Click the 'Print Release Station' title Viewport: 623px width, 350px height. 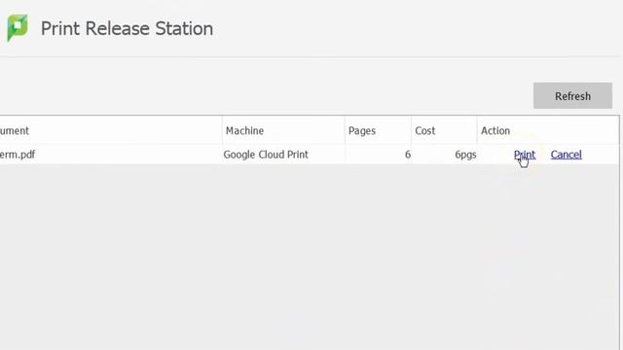tap(128, 28)
